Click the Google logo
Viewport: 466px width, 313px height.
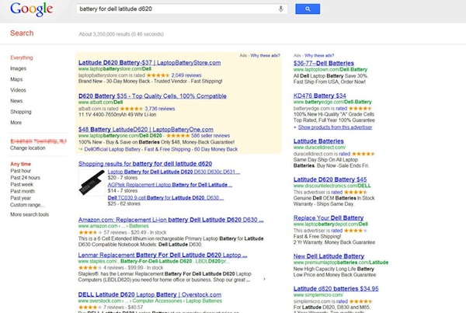32,9
